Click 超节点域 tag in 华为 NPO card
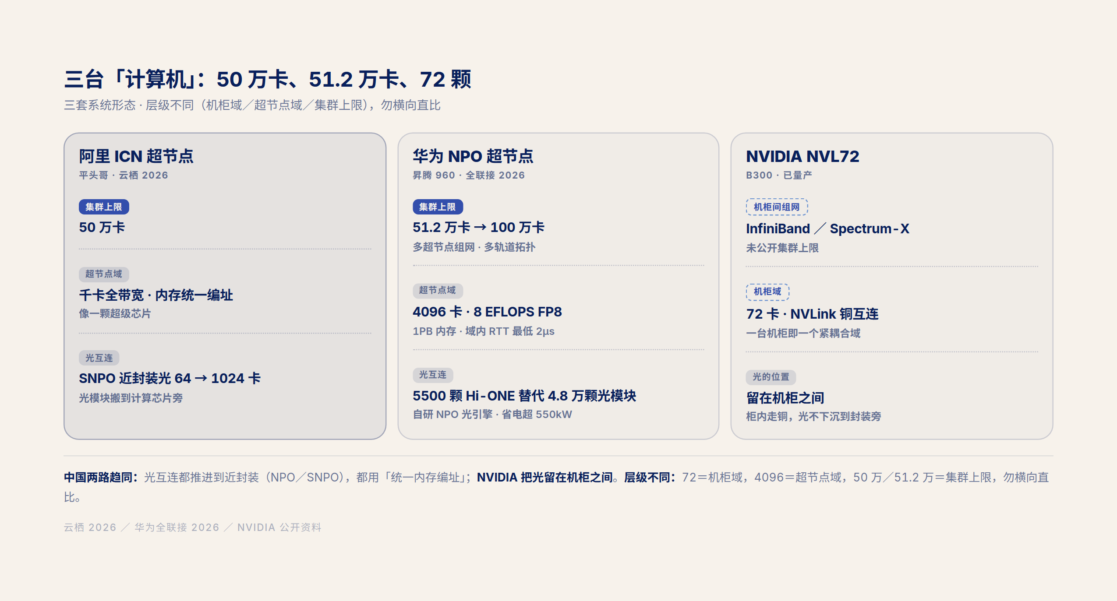1117x601 pixels. [438, 290]
